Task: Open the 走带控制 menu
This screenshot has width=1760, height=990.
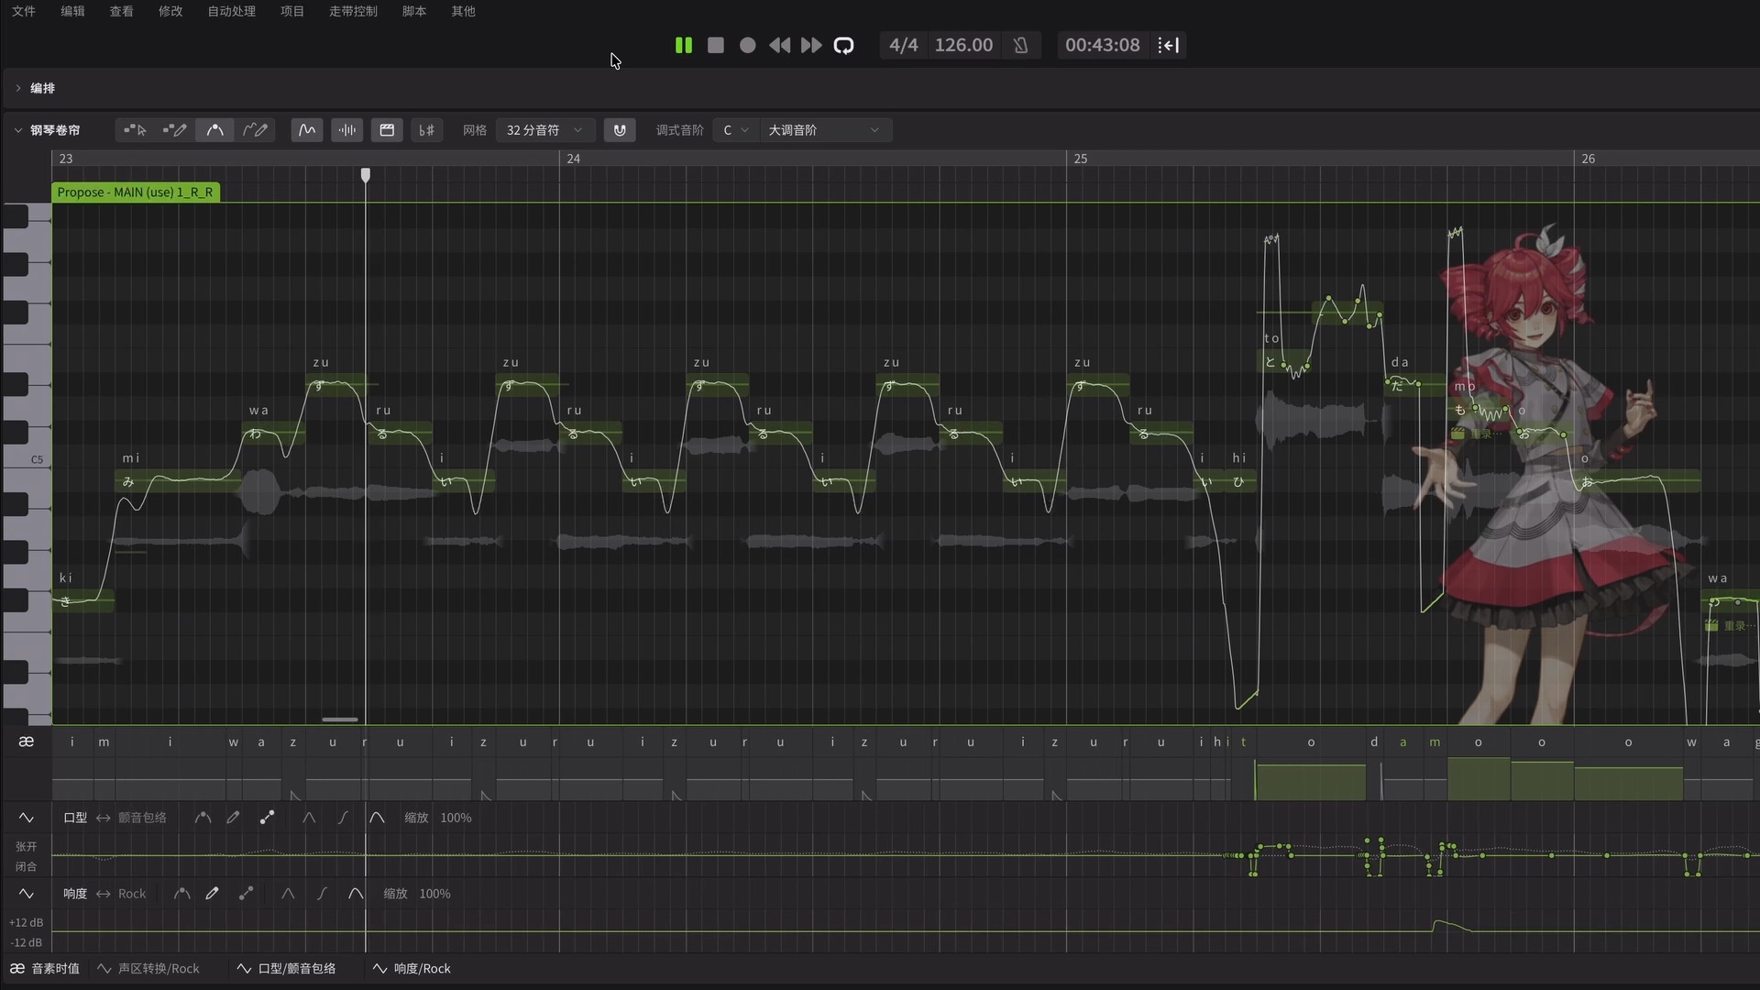Action: pos(353,11)
